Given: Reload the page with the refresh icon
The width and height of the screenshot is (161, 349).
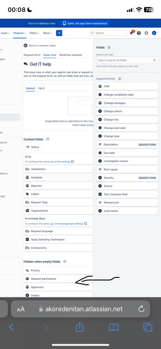Looking at the screenshot, I should coord(141,309).
